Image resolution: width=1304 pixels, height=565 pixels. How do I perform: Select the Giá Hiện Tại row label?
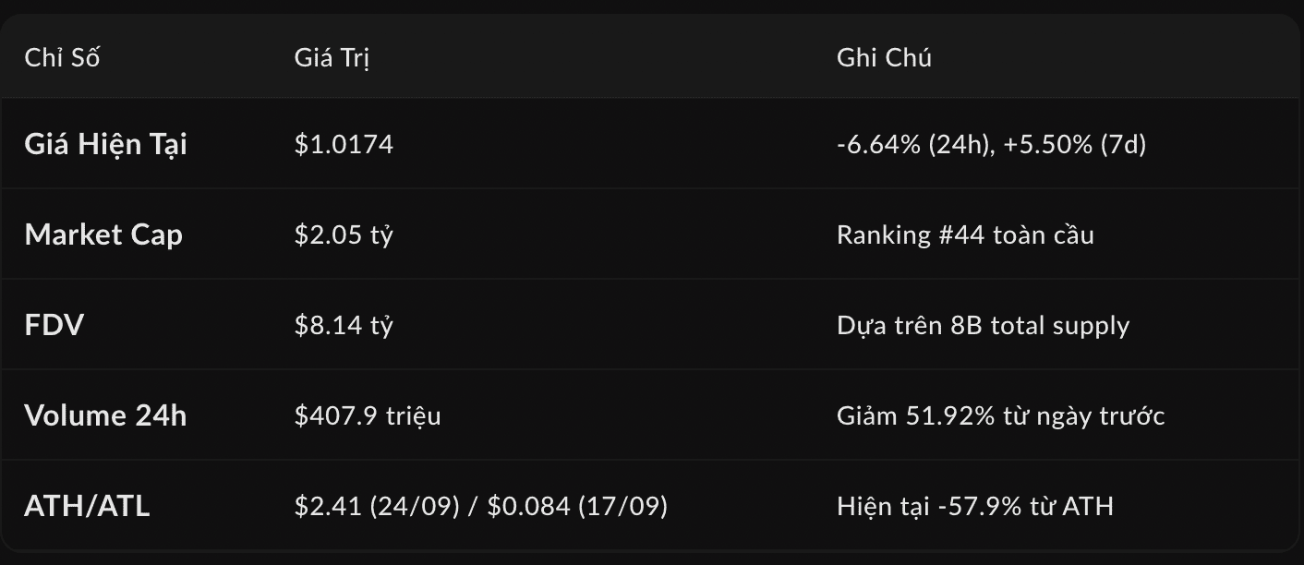pos(105,144)
